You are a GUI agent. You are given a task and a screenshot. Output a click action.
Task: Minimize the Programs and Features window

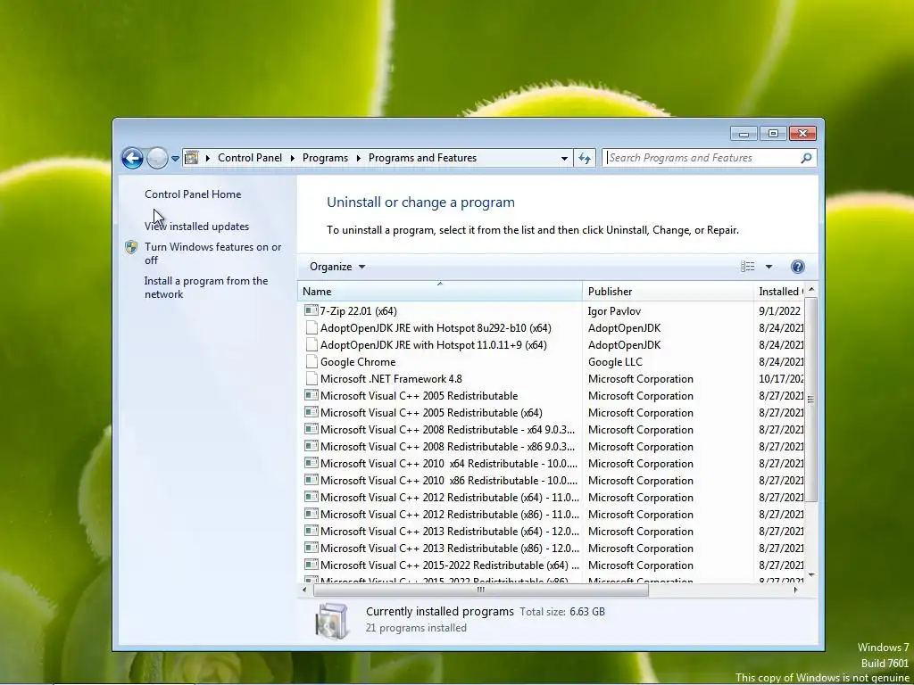744,134
